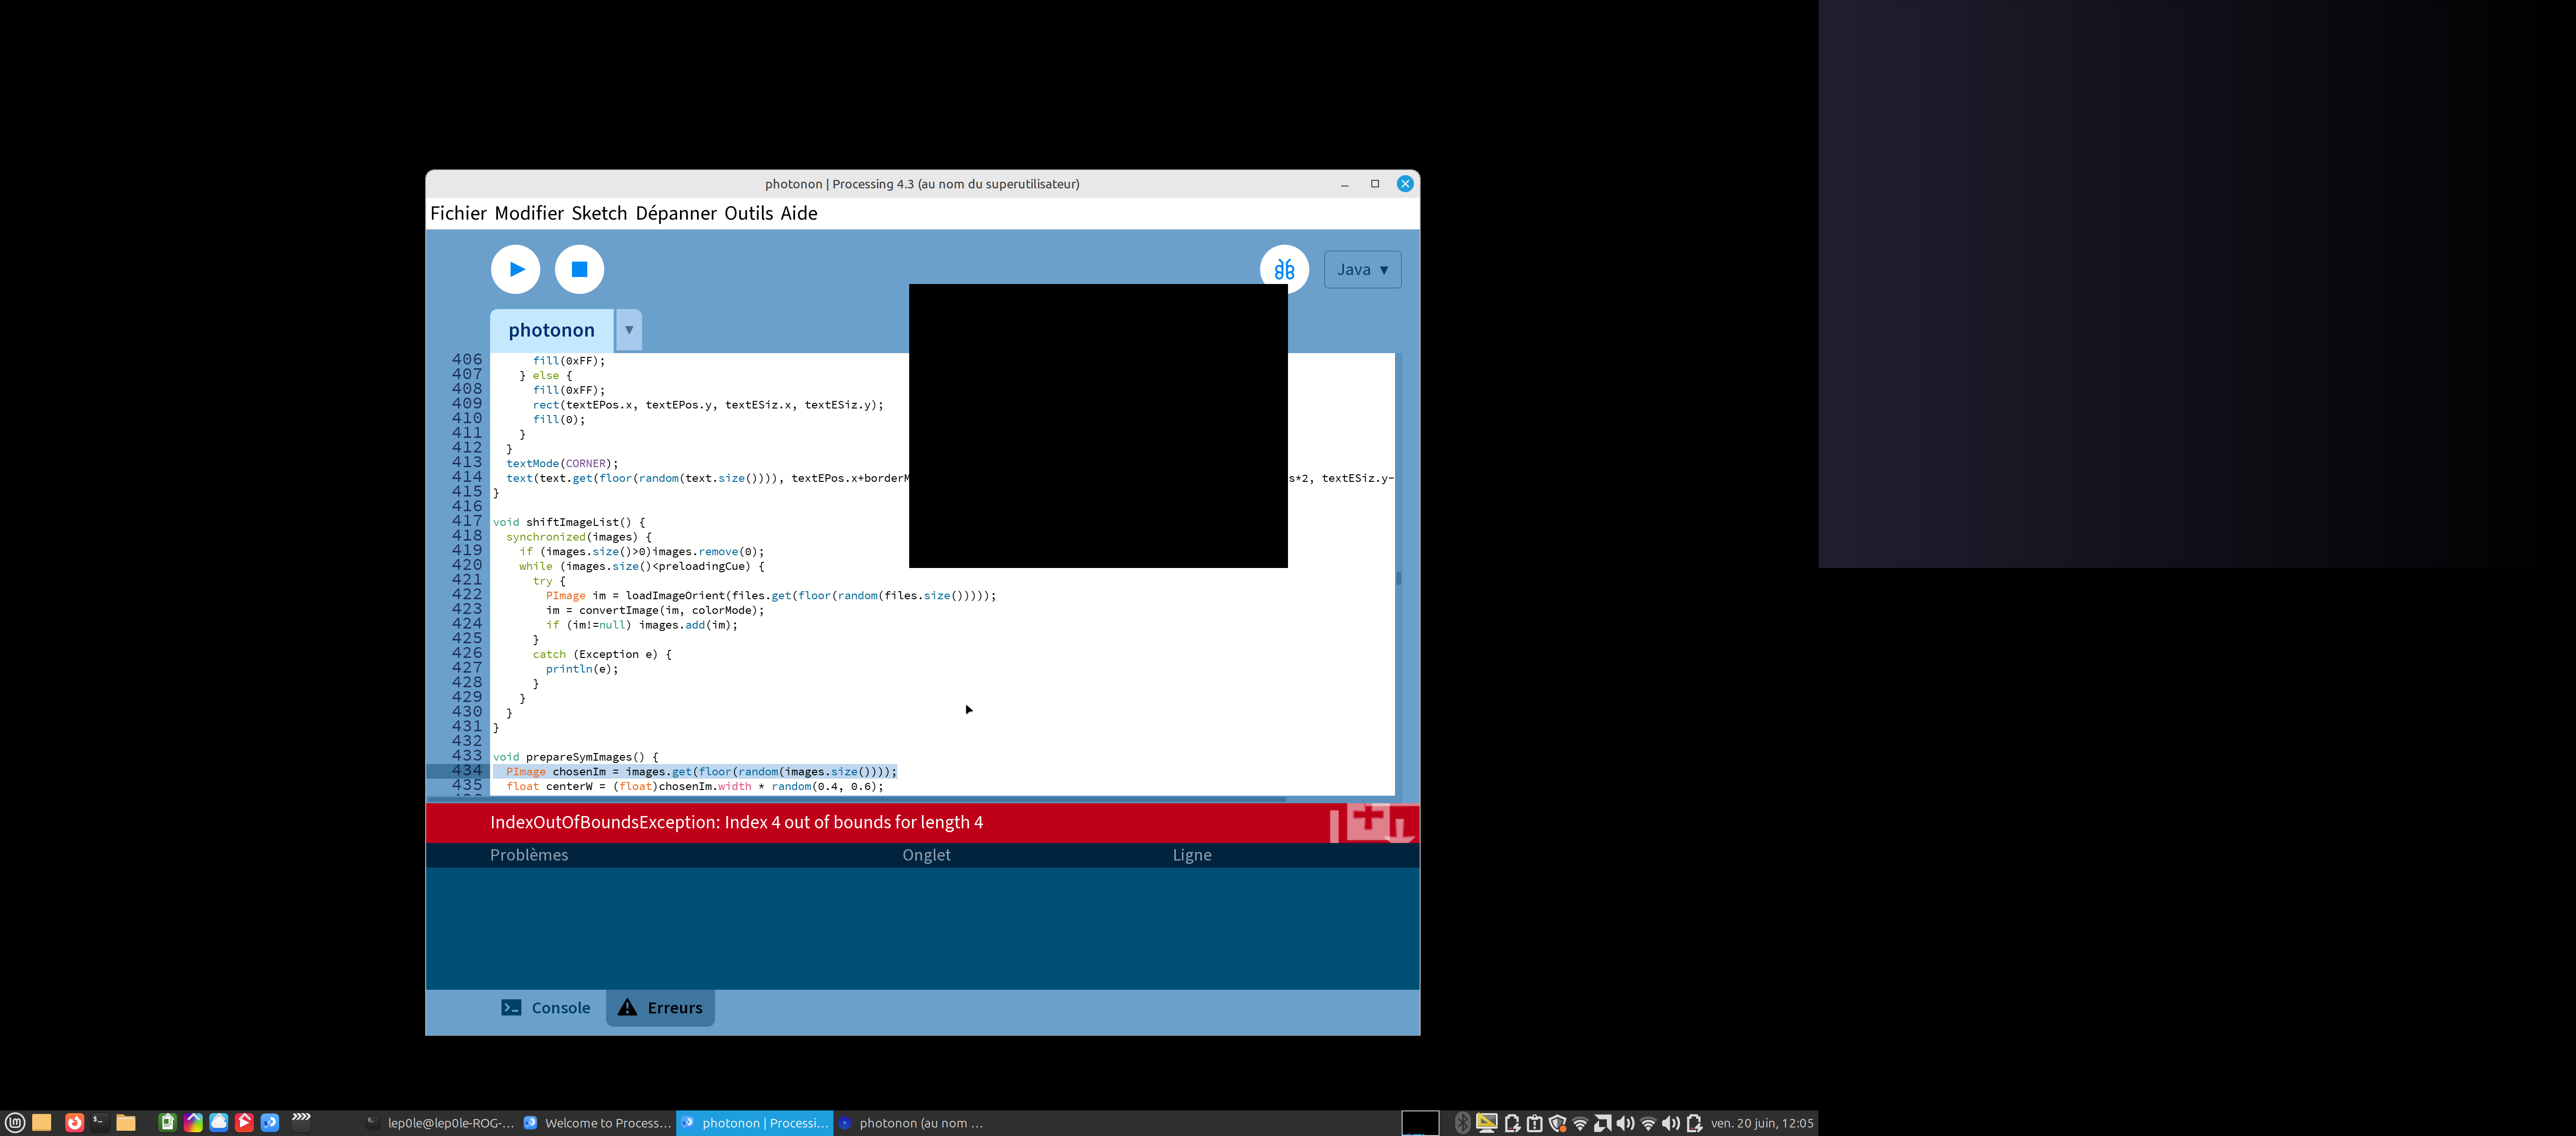Click line number 434 in gutter
This screenshot has height=1136, width=2576.
466,771
